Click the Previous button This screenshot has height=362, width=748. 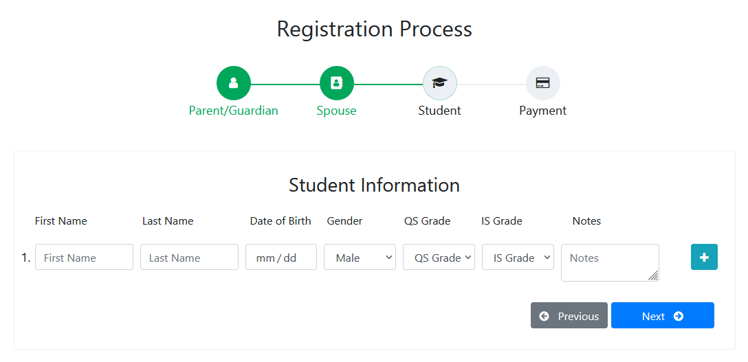(x=569, y=315)
